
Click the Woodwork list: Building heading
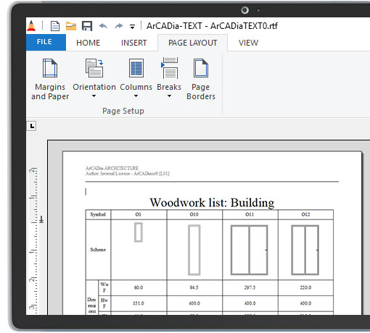tap(212, 203)
